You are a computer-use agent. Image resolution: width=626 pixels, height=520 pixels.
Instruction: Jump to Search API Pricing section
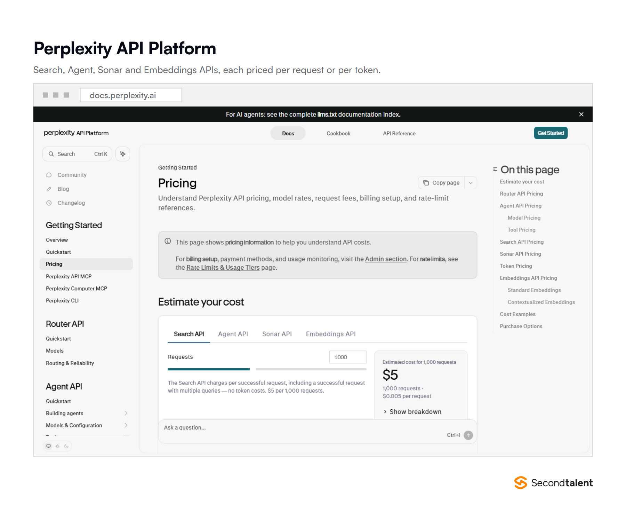click(x=522, y=242)
